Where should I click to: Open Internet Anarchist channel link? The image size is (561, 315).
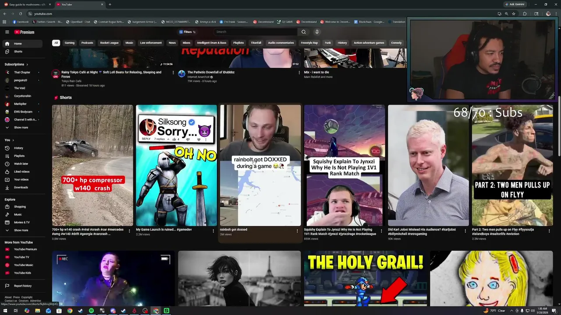pyautogui.click(x=198, y=77)
